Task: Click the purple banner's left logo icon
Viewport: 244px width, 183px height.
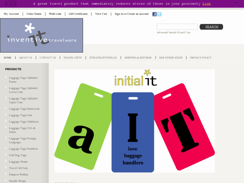Action: pos(11,4)
